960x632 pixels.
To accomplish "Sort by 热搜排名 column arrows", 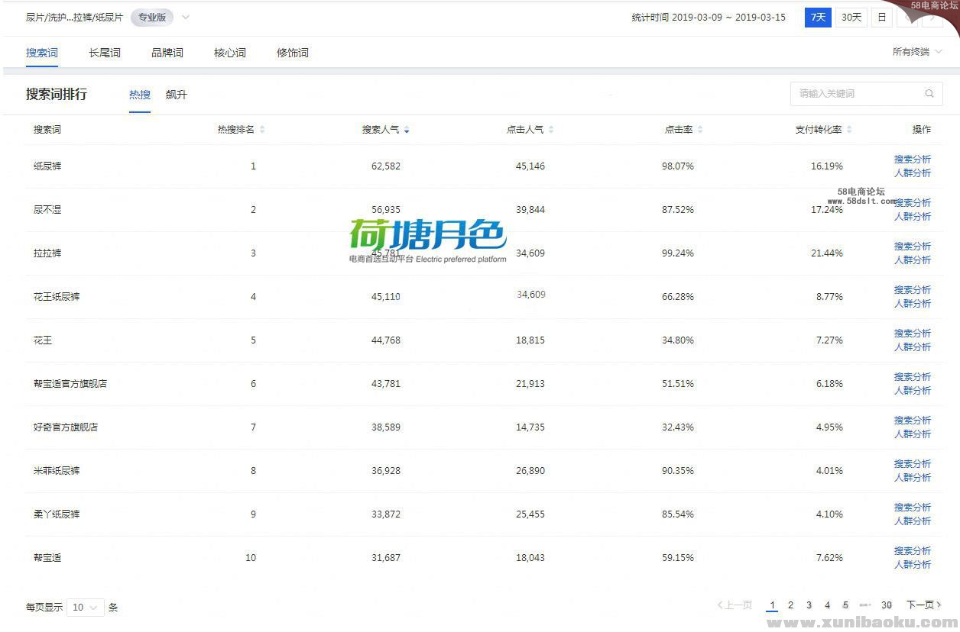I will (x=262, y=130).
